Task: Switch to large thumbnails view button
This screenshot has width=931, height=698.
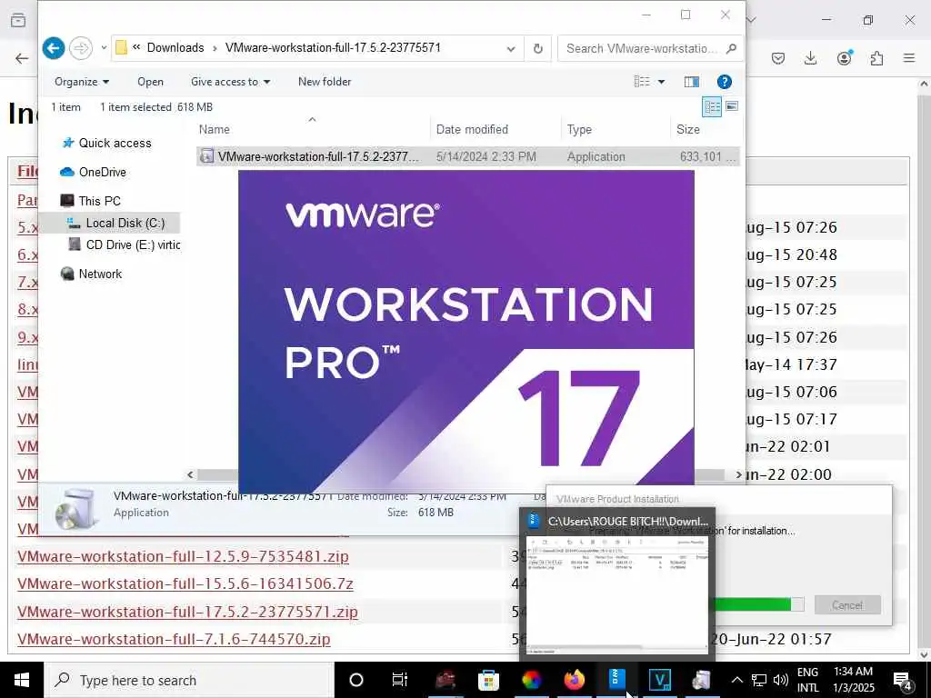Action: [x=732, y=106]
